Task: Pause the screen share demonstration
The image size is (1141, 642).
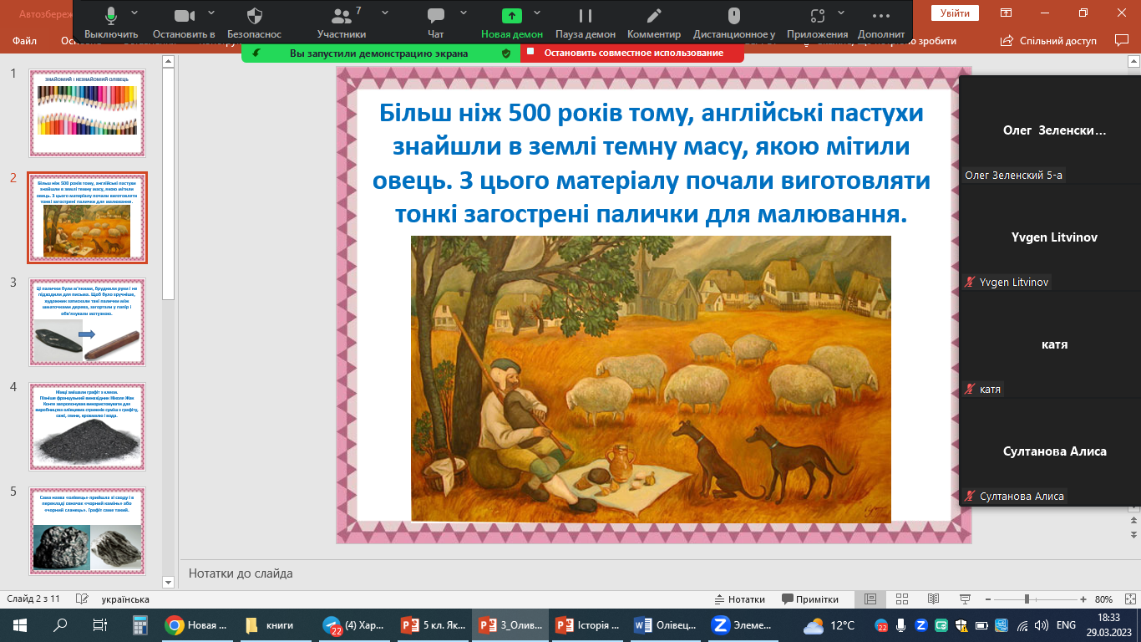Action: 585,22
